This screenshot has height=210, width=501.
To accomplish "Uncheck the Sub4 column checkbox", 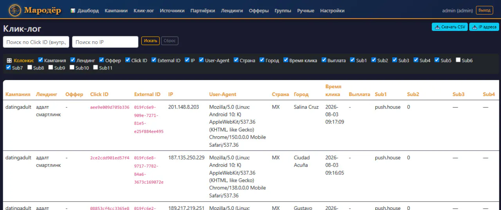I will click(416, 60).
